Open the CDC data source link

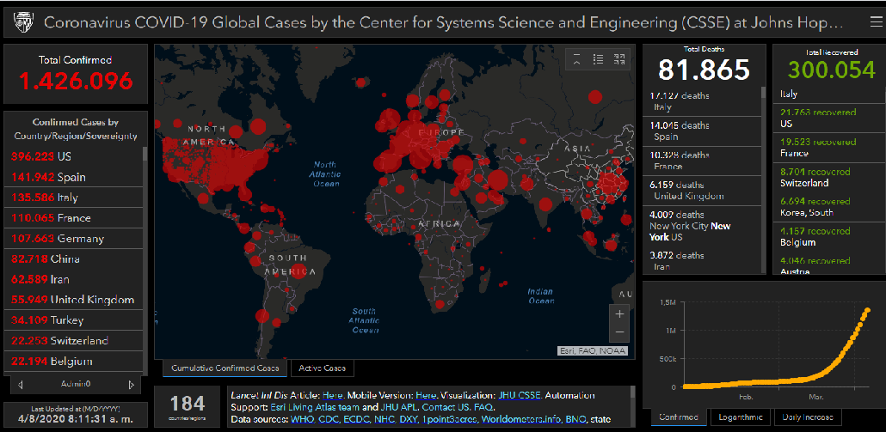tap(329, 420)
